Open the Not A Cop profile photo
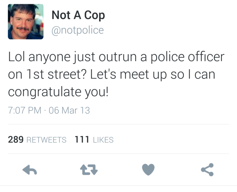 click(x=26, y=22)
